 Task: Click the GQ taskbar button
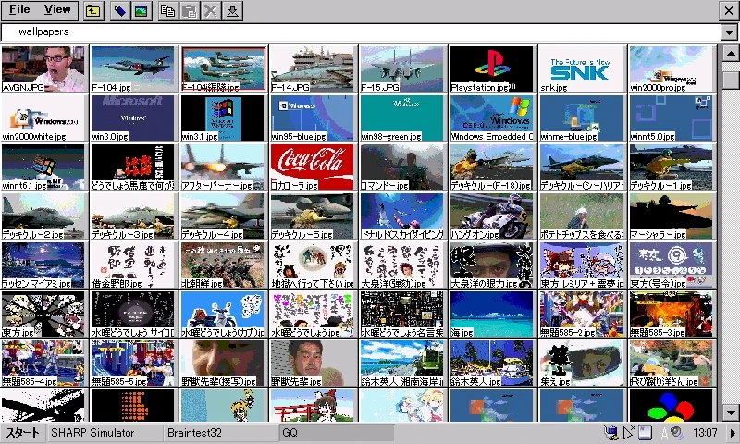click(x=337, y=433)
